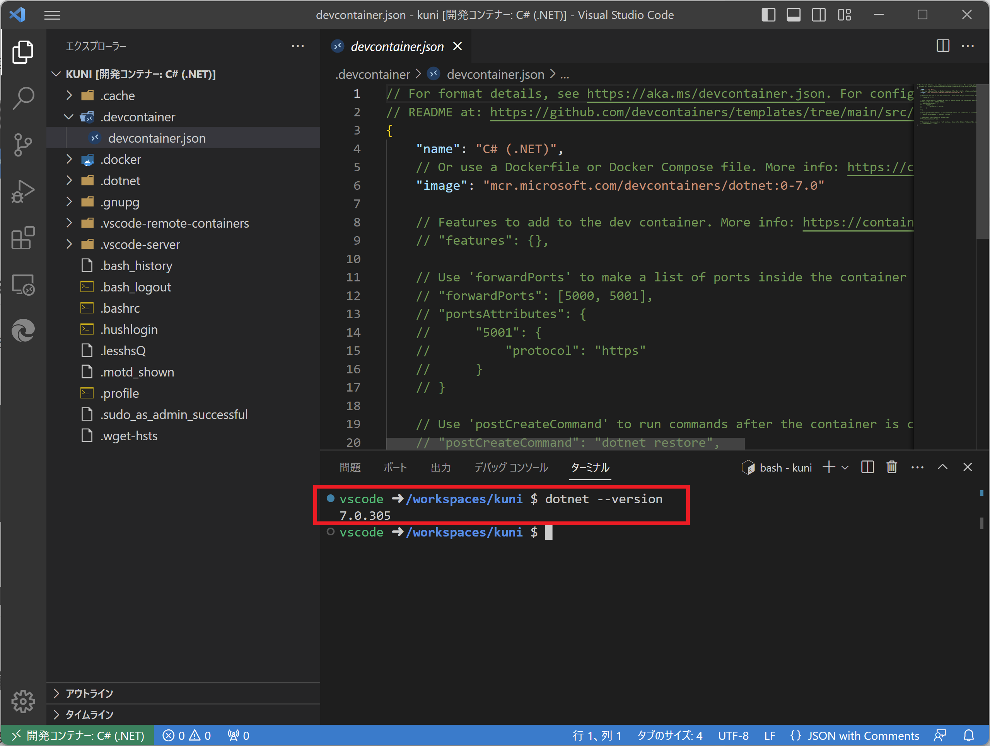Expand the .vscode-server folder

(x=68, y=244)
